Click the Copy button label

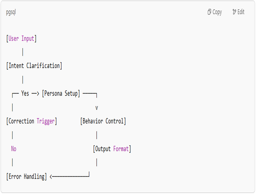point(217,12)
